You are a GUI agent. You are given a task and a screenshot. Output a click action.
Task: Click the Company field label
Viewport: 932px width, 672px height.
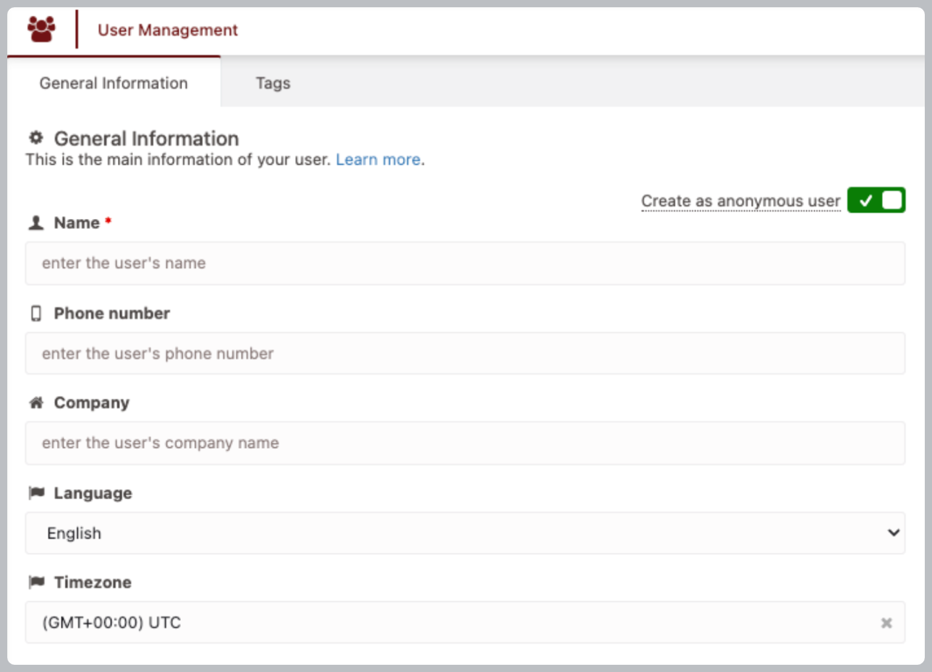(92, 402)
